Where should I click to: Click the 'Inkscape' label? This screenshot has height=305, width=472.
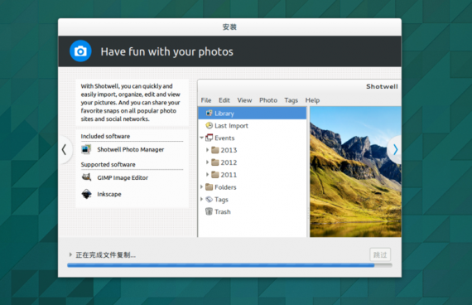pos(109,194)
